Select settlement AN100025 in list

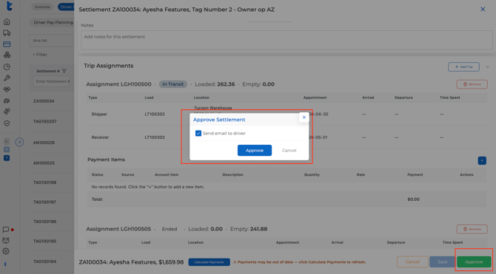click(x=44, y=163)
